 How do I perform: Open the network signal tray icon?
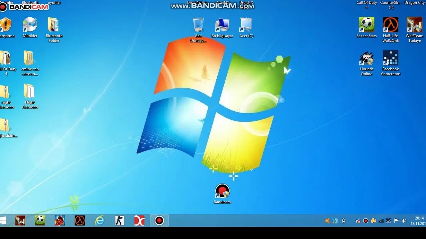click(x=381, y=221)
